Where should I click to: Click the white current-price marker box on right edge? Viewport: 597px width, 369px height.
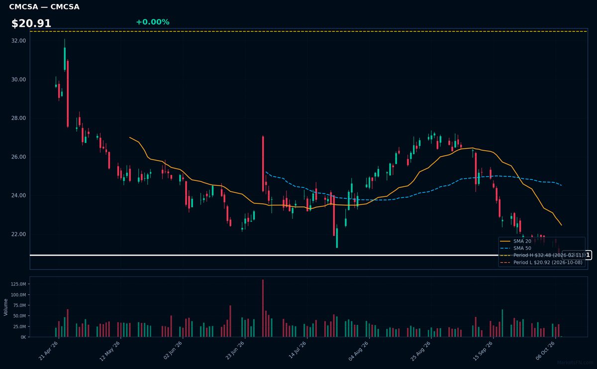click(576, 255)
